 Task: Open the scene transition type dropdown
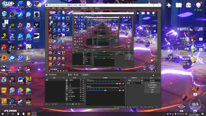pos(134,80)
